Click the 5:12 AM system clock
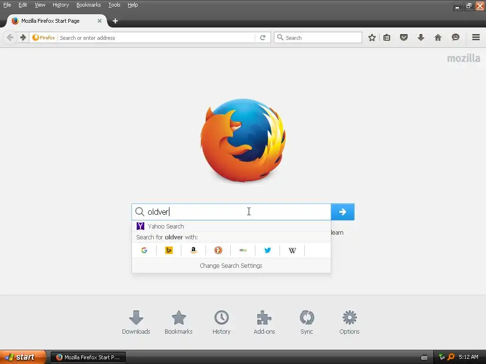486x364 pixels. click(x=468, y=357)
